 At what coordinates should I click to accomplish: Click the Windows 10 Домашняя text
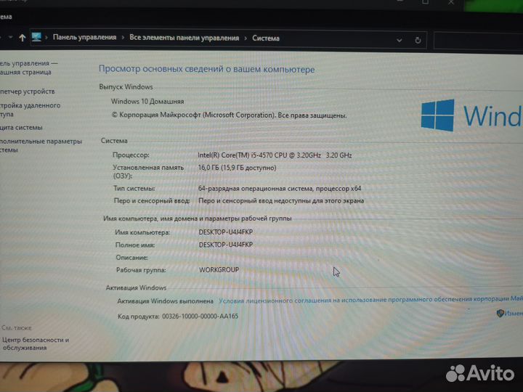coord(147,102)
